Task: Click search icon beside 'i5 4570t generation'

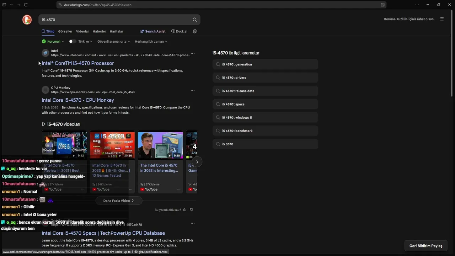Action: coord(218,64)
